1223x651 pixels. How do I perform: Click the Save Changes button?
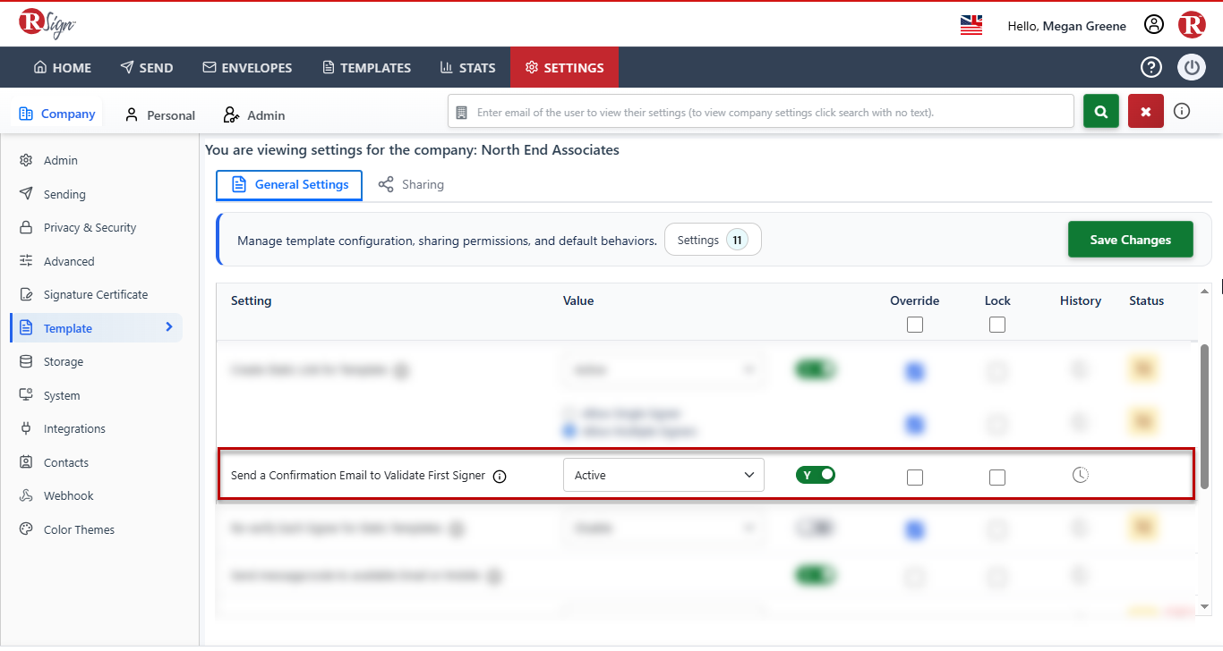[x=1131, y=240]
